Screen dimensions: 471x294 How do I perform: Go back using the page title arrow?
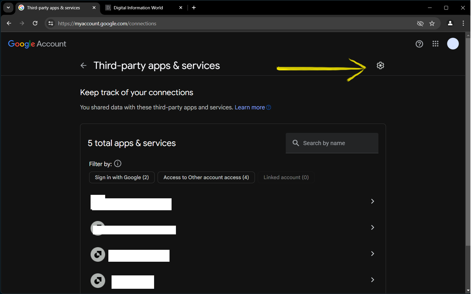[83, 65]
